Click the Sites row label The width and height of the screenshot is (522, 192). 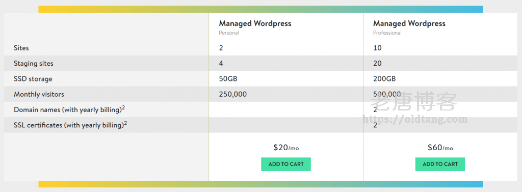(21, 48)
